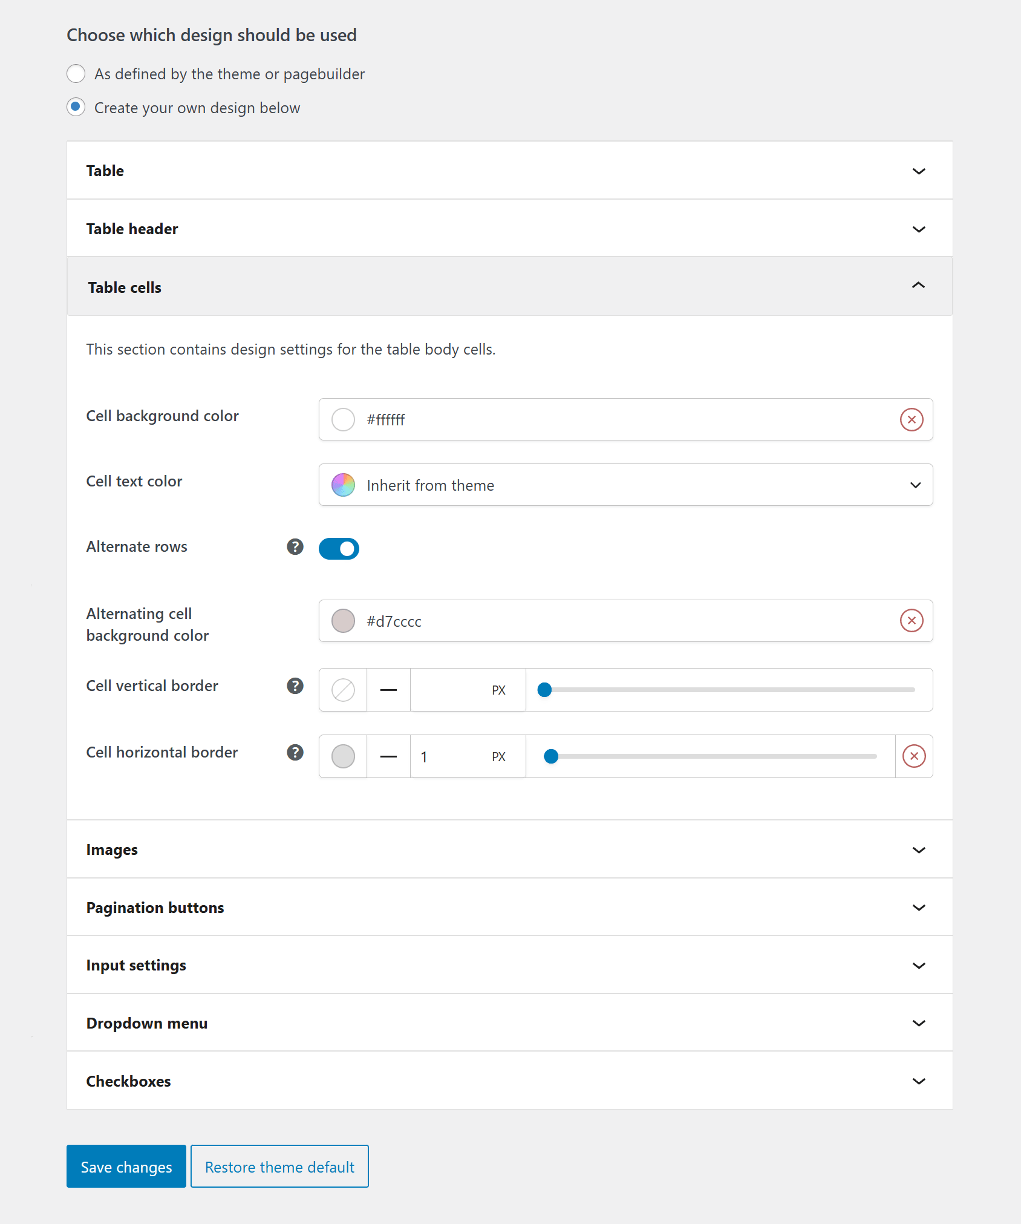Disable the Alternate rows toggle
The height and width of the screenshot is (1224, 1021).
pyautogui.click(x=339, y=548)
